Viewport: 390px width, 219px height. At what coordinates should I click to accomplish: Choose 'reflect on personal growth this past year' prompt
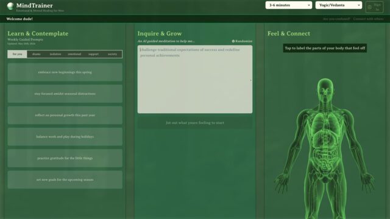(x=65, y=115)
